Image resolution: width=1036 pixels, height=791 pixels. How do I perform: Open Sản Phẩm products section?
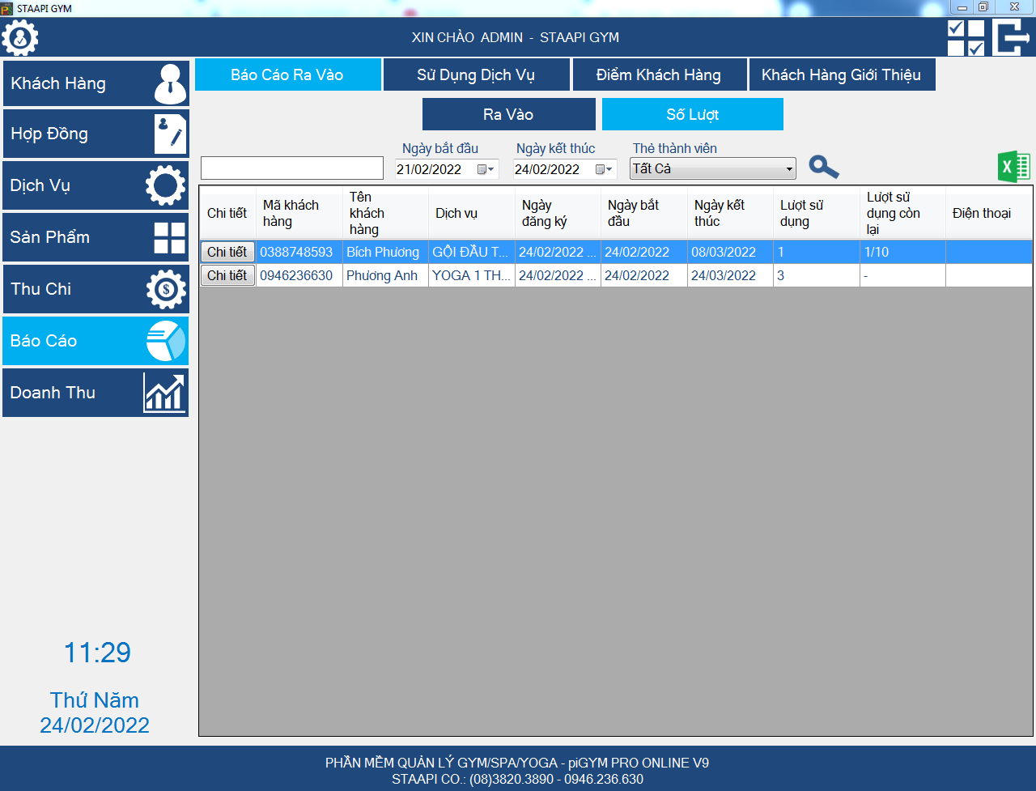96,237
